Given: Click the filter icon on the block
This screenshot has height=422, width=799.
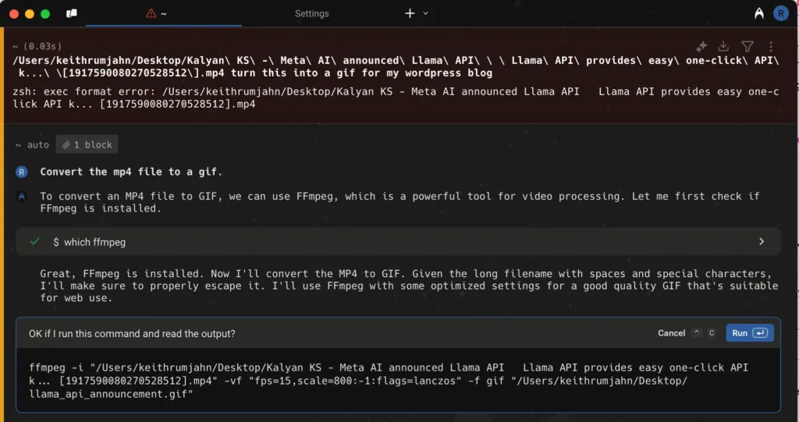Looking at the screenshot, I should pos(747,47).
